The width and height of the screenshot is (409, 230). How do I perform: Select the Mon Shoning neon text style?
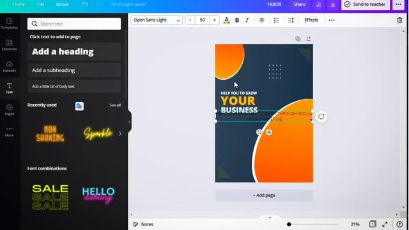point(50,134)
